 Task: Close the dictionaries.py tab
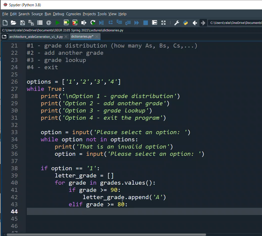click(97, 37)
